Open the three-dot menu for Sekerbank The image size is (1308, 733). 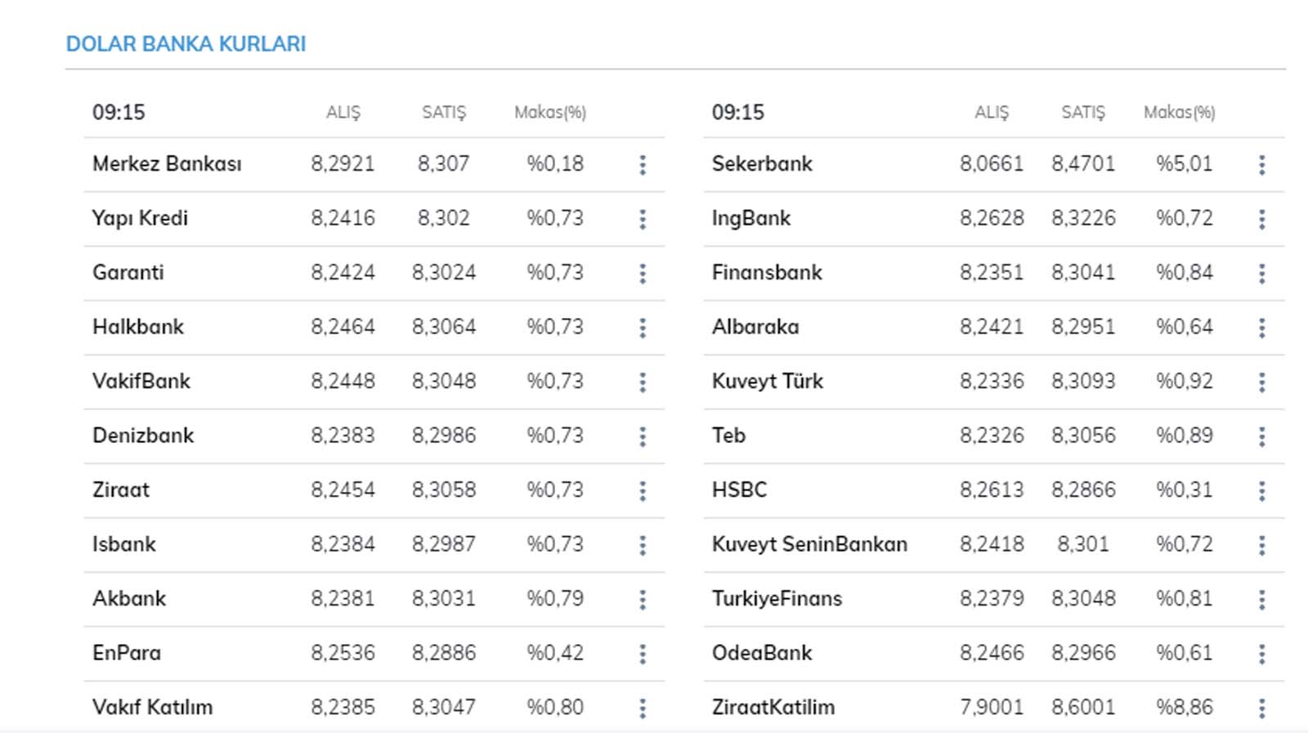coord(1262,165)
